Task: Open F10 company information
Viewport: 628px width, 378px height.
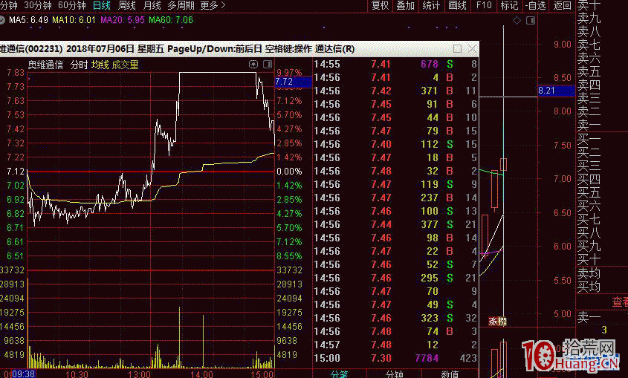Action: [483, 5]
